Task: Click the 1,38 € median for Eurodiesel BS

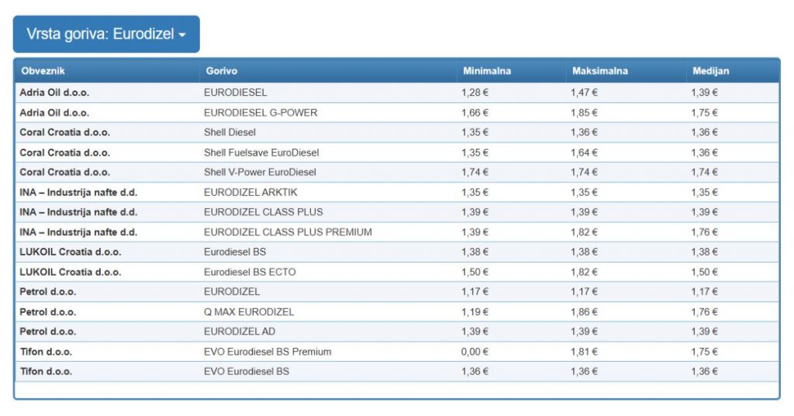Action: pyautogui.click(x=704, y=252)
